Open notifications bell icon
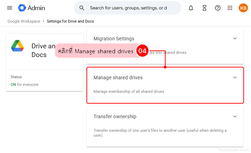Image resolution: width=251 pixels, height=153 pixels. click(191, 8)
